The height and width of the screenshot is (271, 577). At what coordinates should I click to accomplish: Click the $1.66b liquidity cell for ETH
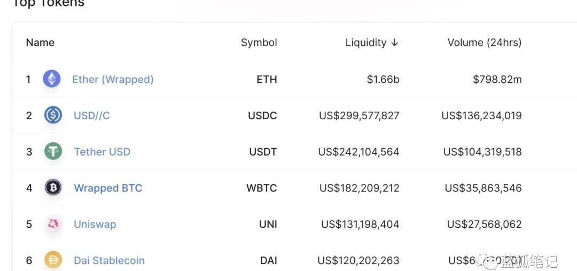pyautogui.click(x=383, y=79)
